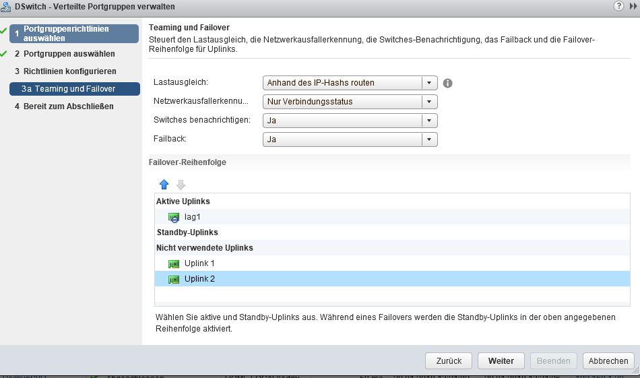Expand the Switches benachrichtigen dropdown
The image size is (640, 378).
[x=350, y=121]
